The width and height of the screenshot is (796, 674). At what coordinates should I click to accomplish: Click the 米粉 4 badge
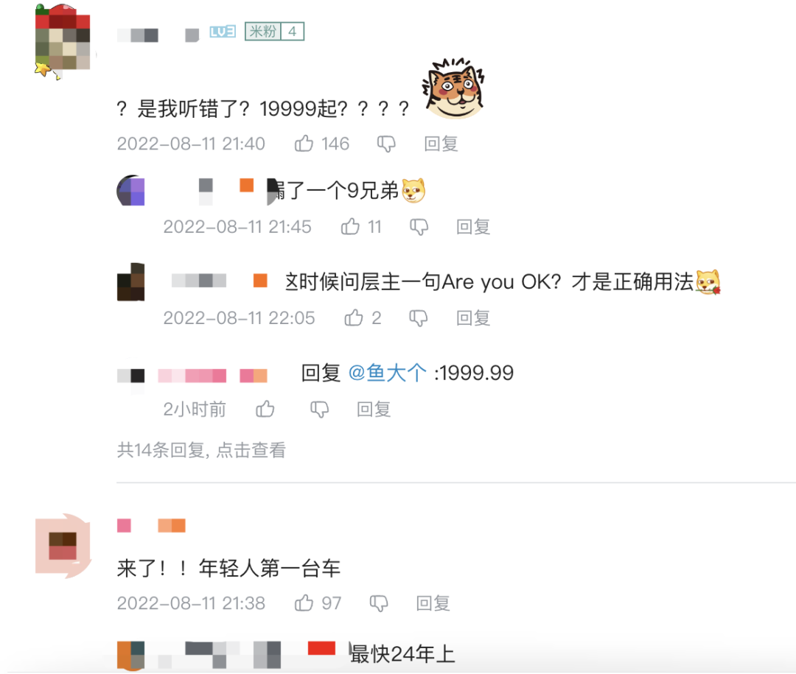tap(274, 32)
